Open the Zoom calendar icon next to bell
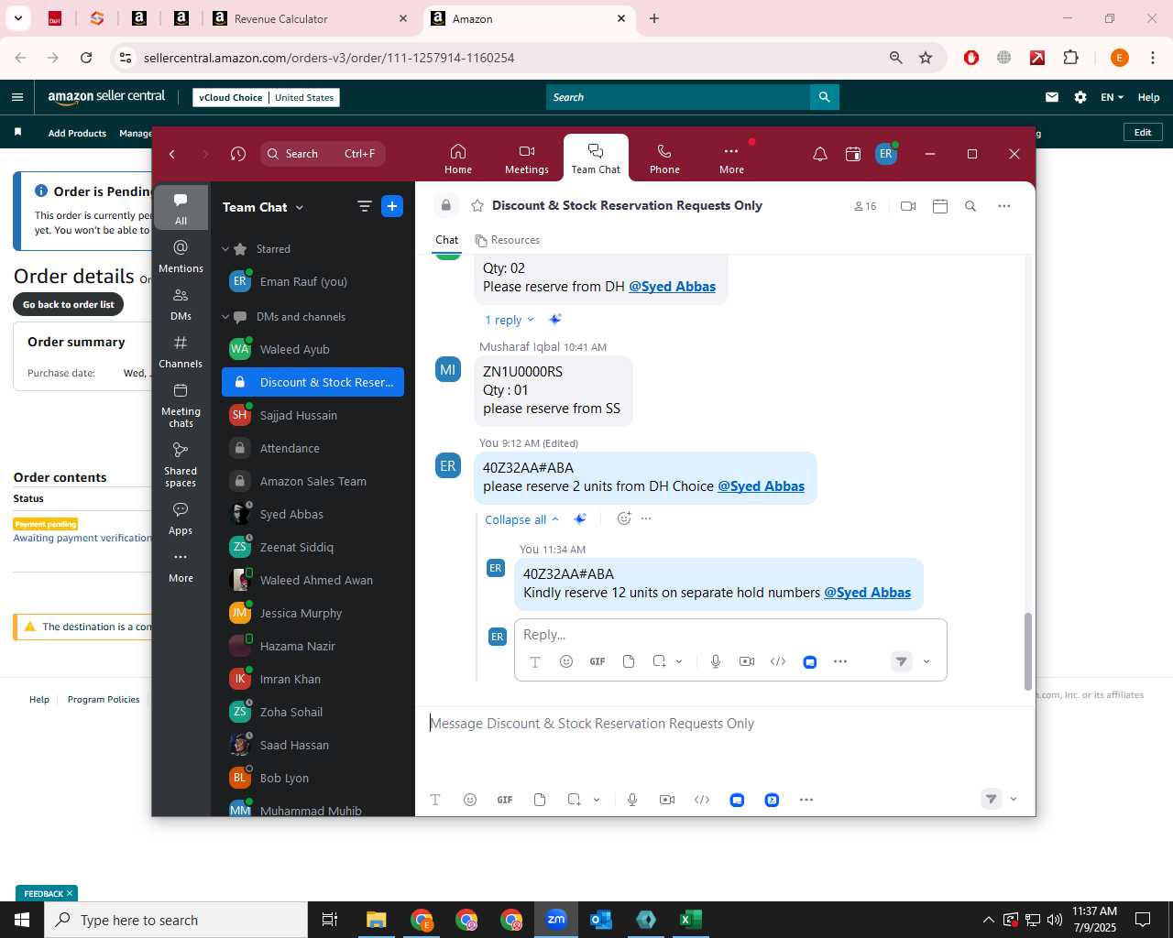Viewport: 1173px width, 938px height. pos(853,154)
